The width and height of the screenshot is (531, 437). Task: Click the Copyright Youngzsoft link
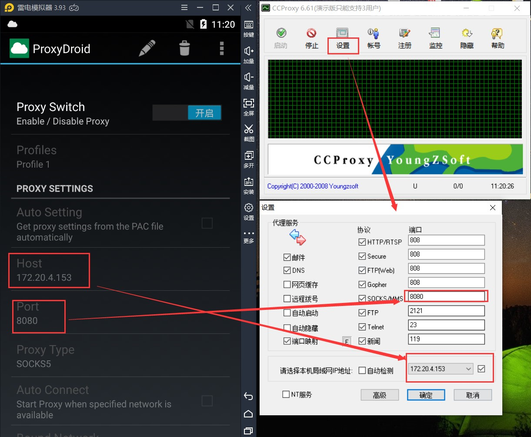coord(313,186)
